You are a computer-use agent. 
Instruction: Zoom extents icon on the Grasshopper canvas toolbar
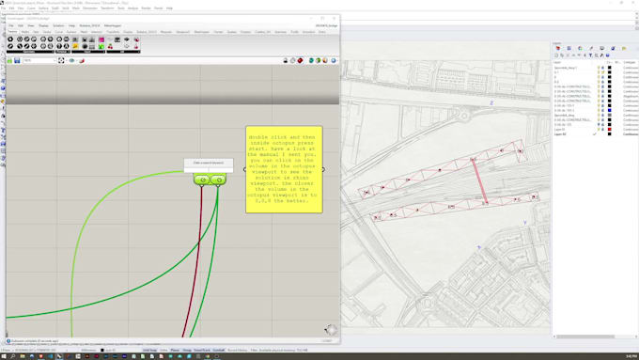(61, 60)
